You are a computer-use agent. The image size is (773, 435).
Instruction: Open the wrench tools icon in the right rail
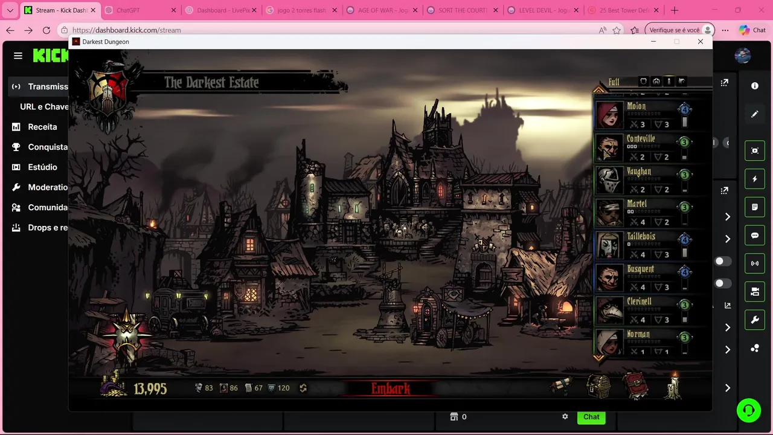tap(754, 320)
